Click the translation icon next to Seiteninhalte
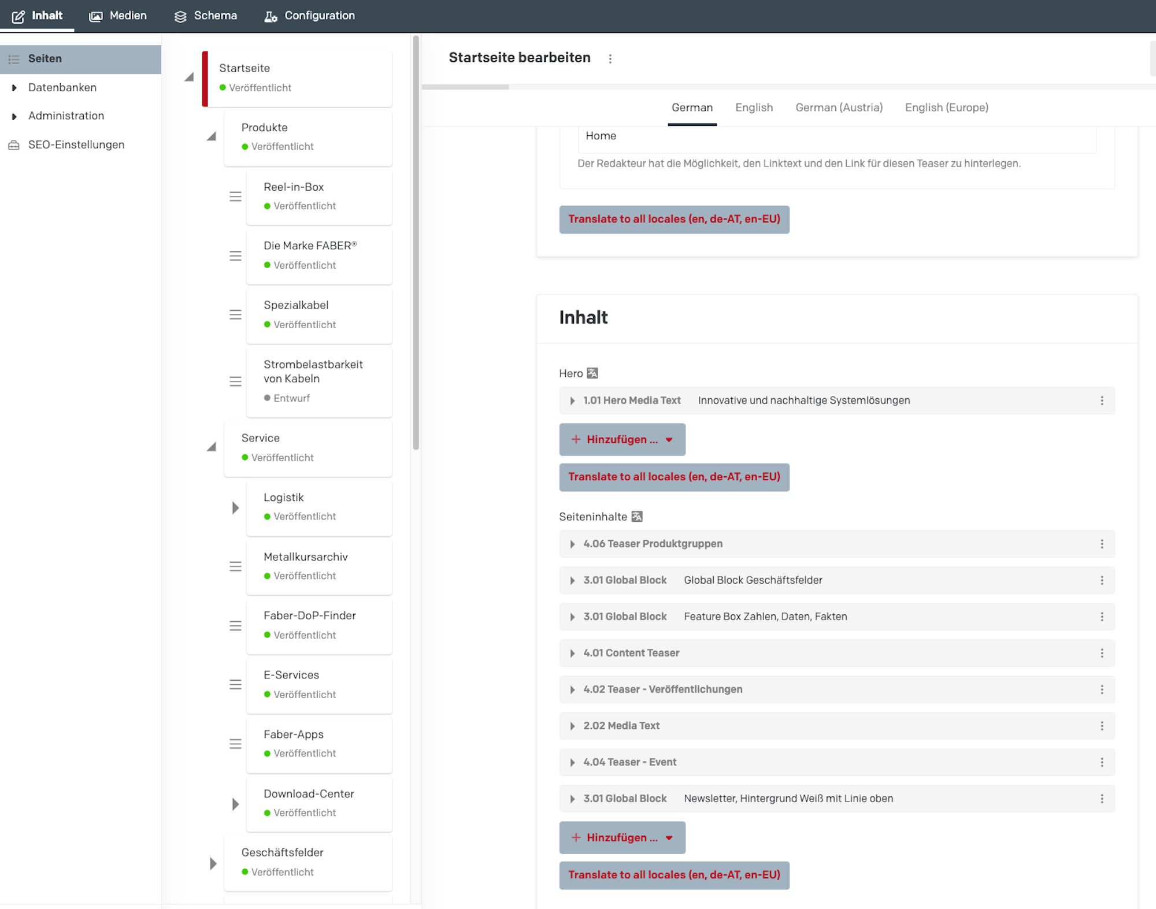The image size is (1156, 909). (636, 517)
